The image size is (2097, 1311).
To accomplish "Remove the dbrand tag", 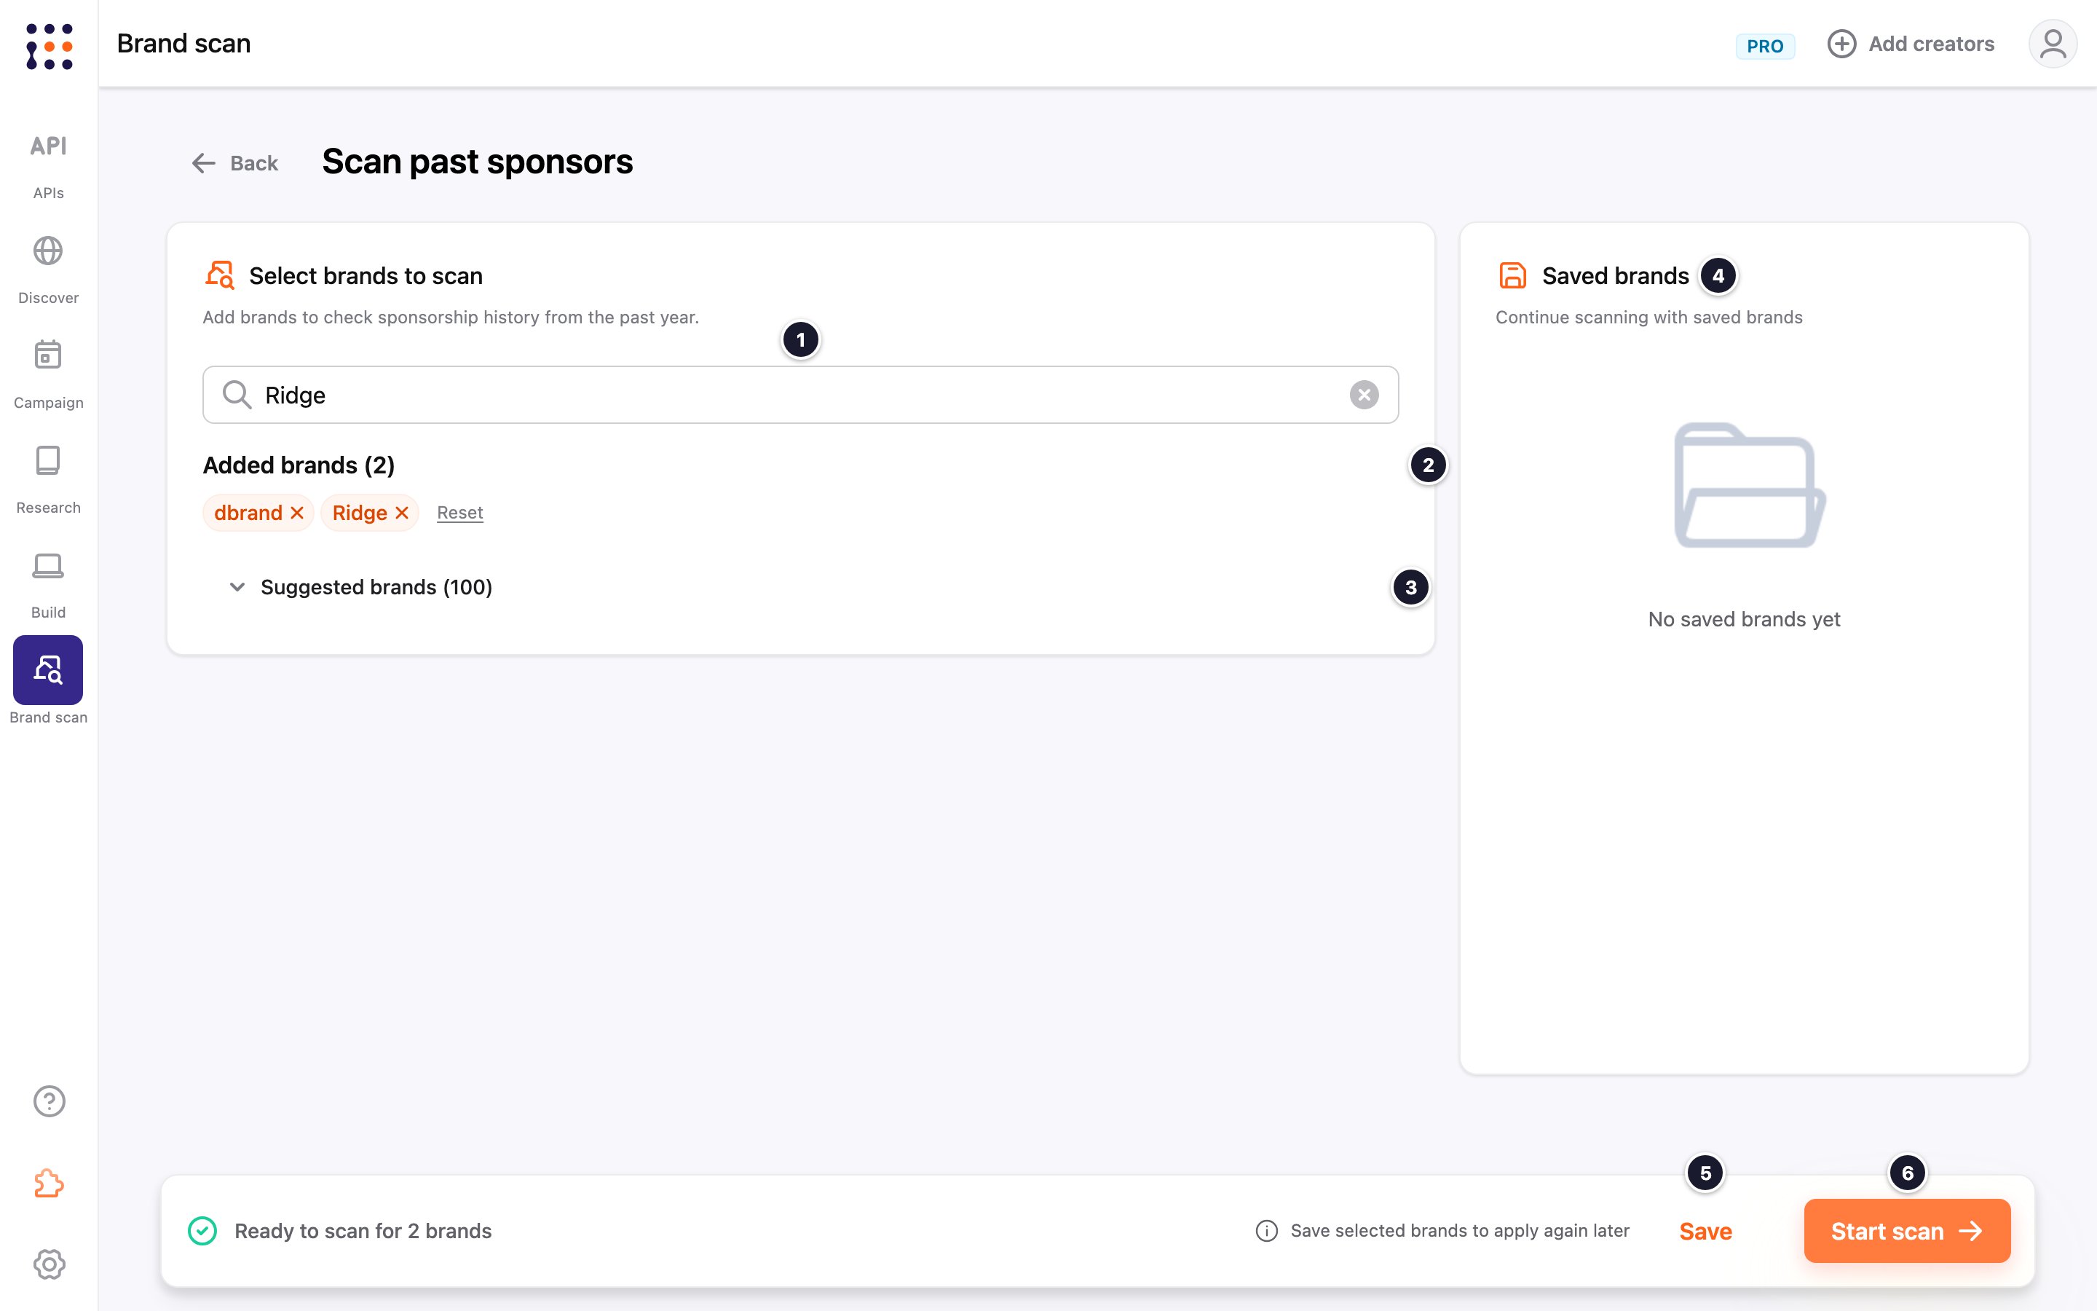I will [x=297, y=513].
